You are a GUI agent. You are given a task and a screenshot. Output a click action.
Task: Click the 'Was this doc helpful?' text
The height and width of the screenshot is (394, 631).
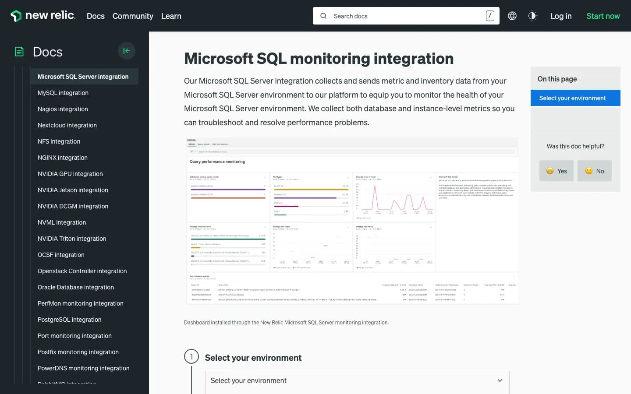[575, 146]
